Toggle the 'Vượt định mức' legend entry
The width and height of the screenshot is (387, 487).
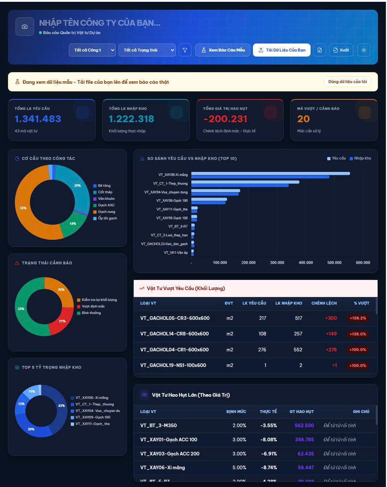(91, 306)
